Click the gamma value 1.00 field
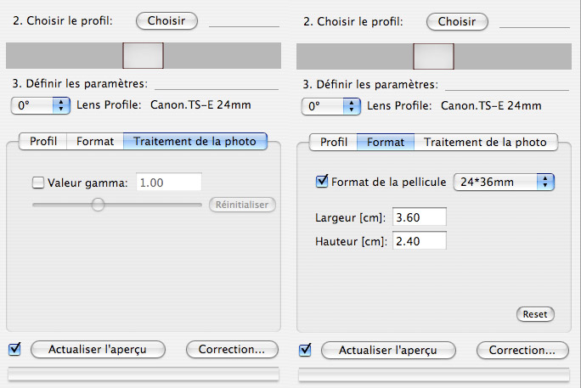 (169, 183)
